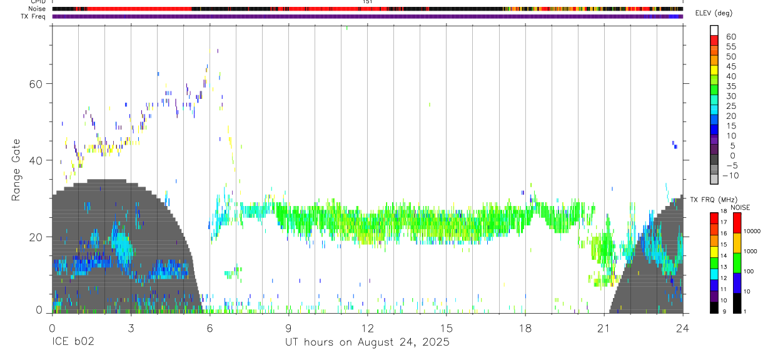This screenshot has height=355, width=768.
Task: Click the UT hours on August 24 title
Action: tap(367, 342)
